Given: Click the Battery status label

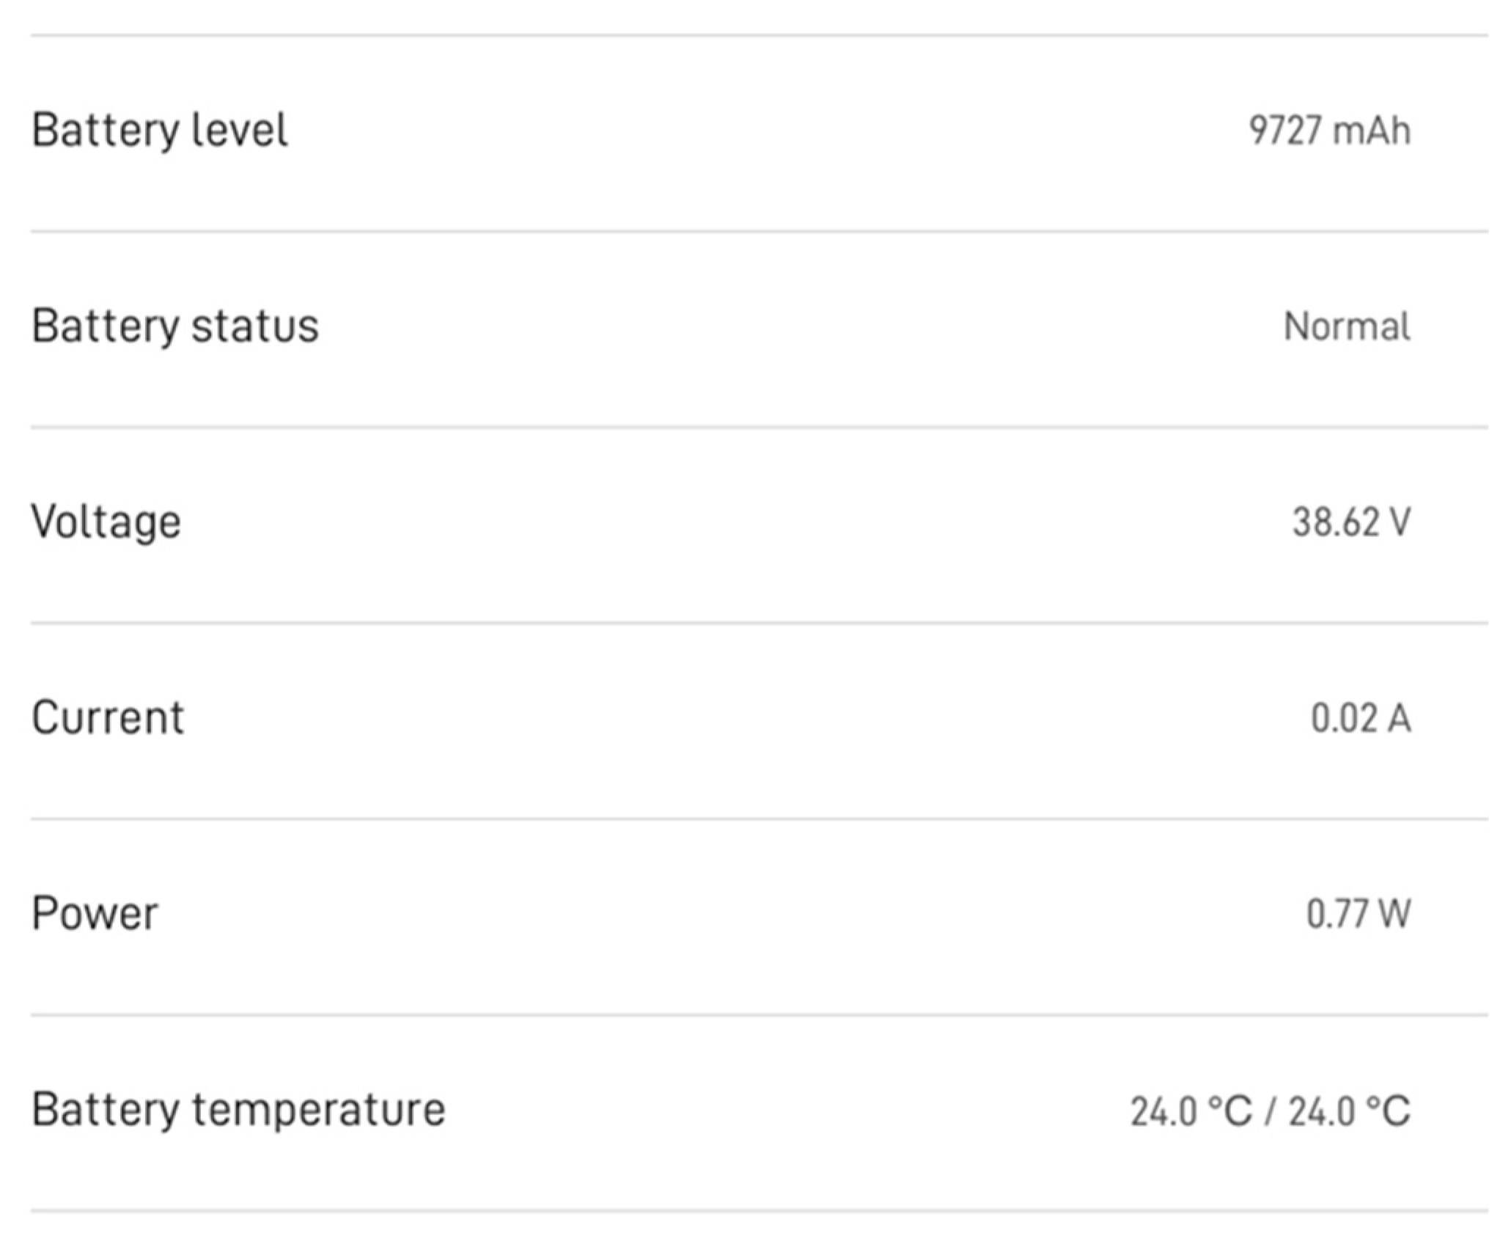Looking at the screenshot, I should click(175, 326).
